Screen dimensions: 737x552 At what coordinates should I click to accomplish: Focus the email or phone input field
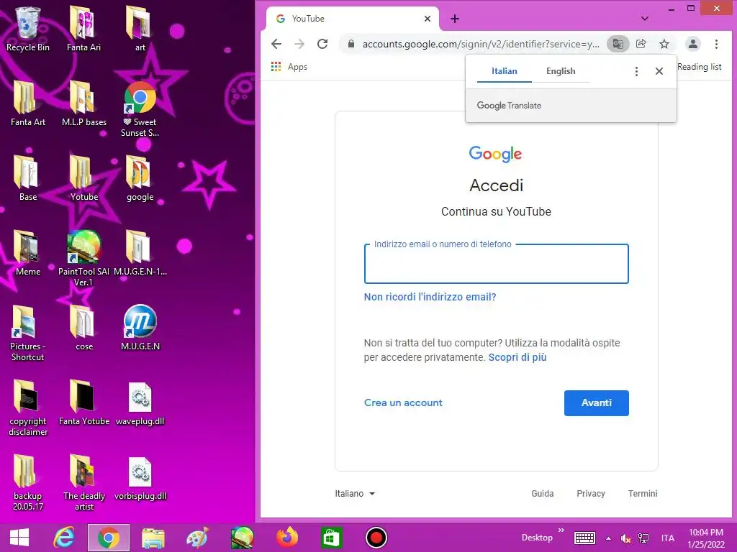(497, 264)
